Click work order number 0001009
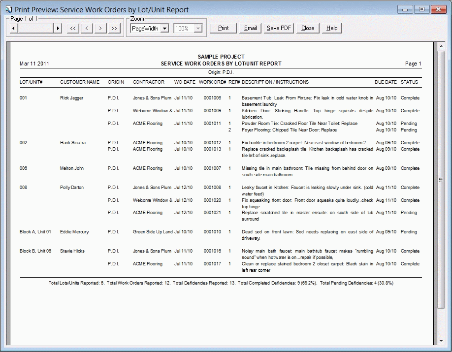The height and width of the screenshot is (352, 452). [212, 111]
